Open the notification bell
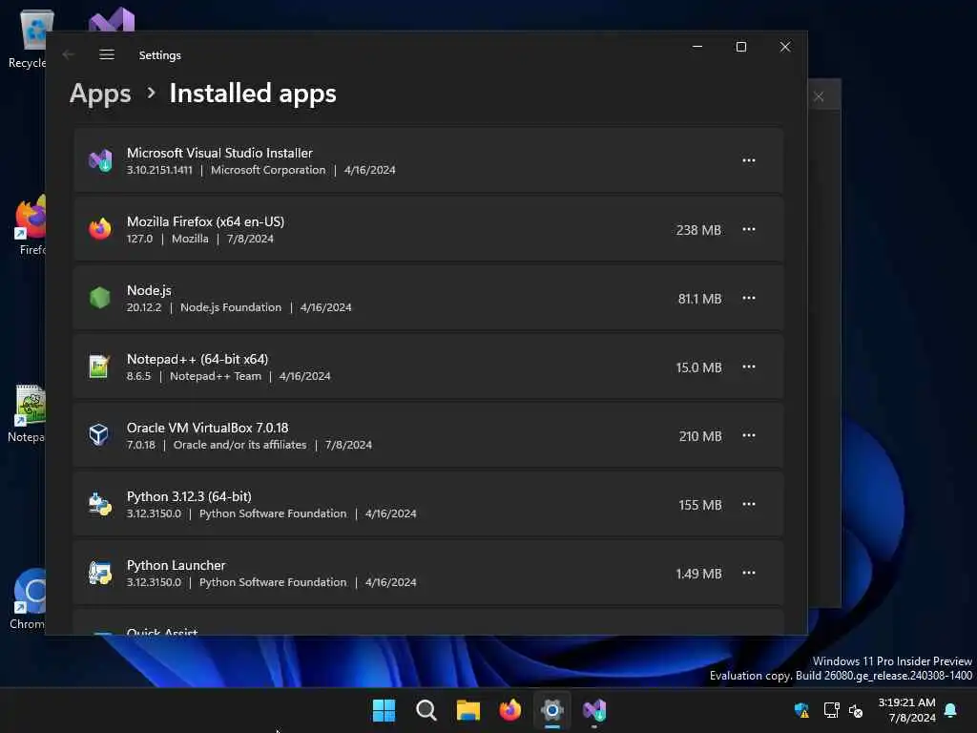This screenshot has width=977, height=733. pyautogui.click(x=950, y=710)
